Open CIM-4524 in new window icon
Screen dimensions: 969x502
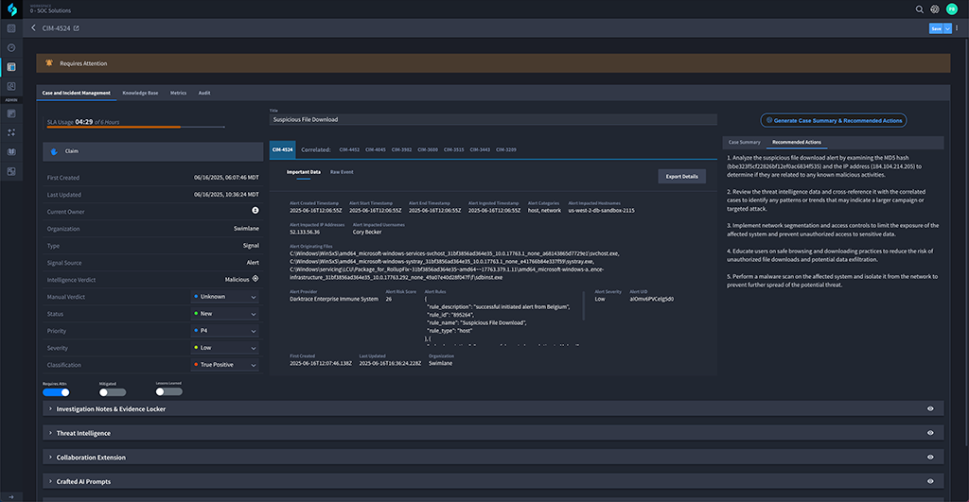click(76, 28)
